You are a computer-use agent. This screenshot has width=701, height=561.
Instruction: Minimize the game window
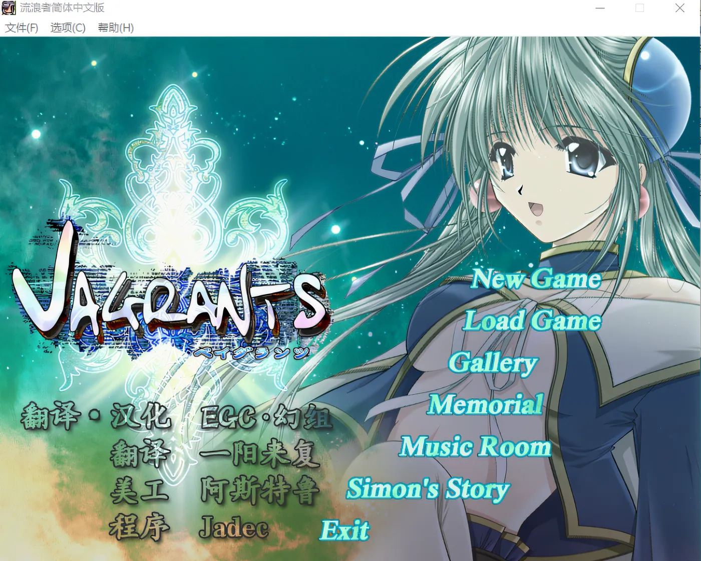pos(600,8)
